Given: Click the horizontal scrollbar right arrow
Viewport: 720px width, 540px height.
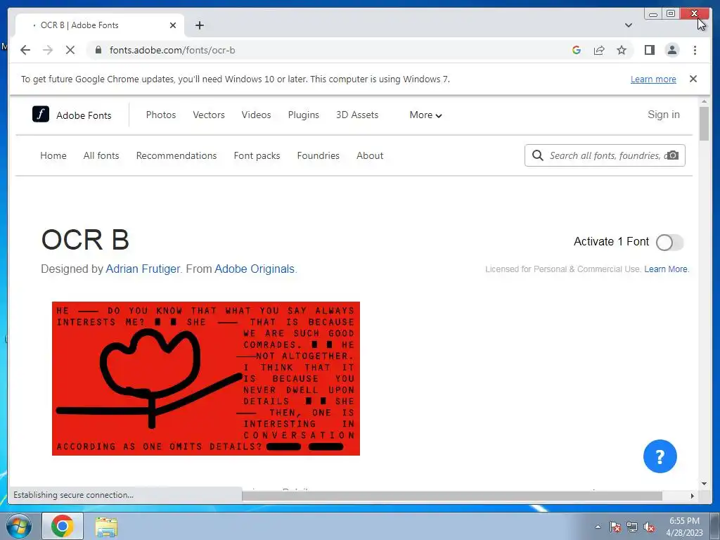Looking at the screenshot, I should [x=693, y=496].
